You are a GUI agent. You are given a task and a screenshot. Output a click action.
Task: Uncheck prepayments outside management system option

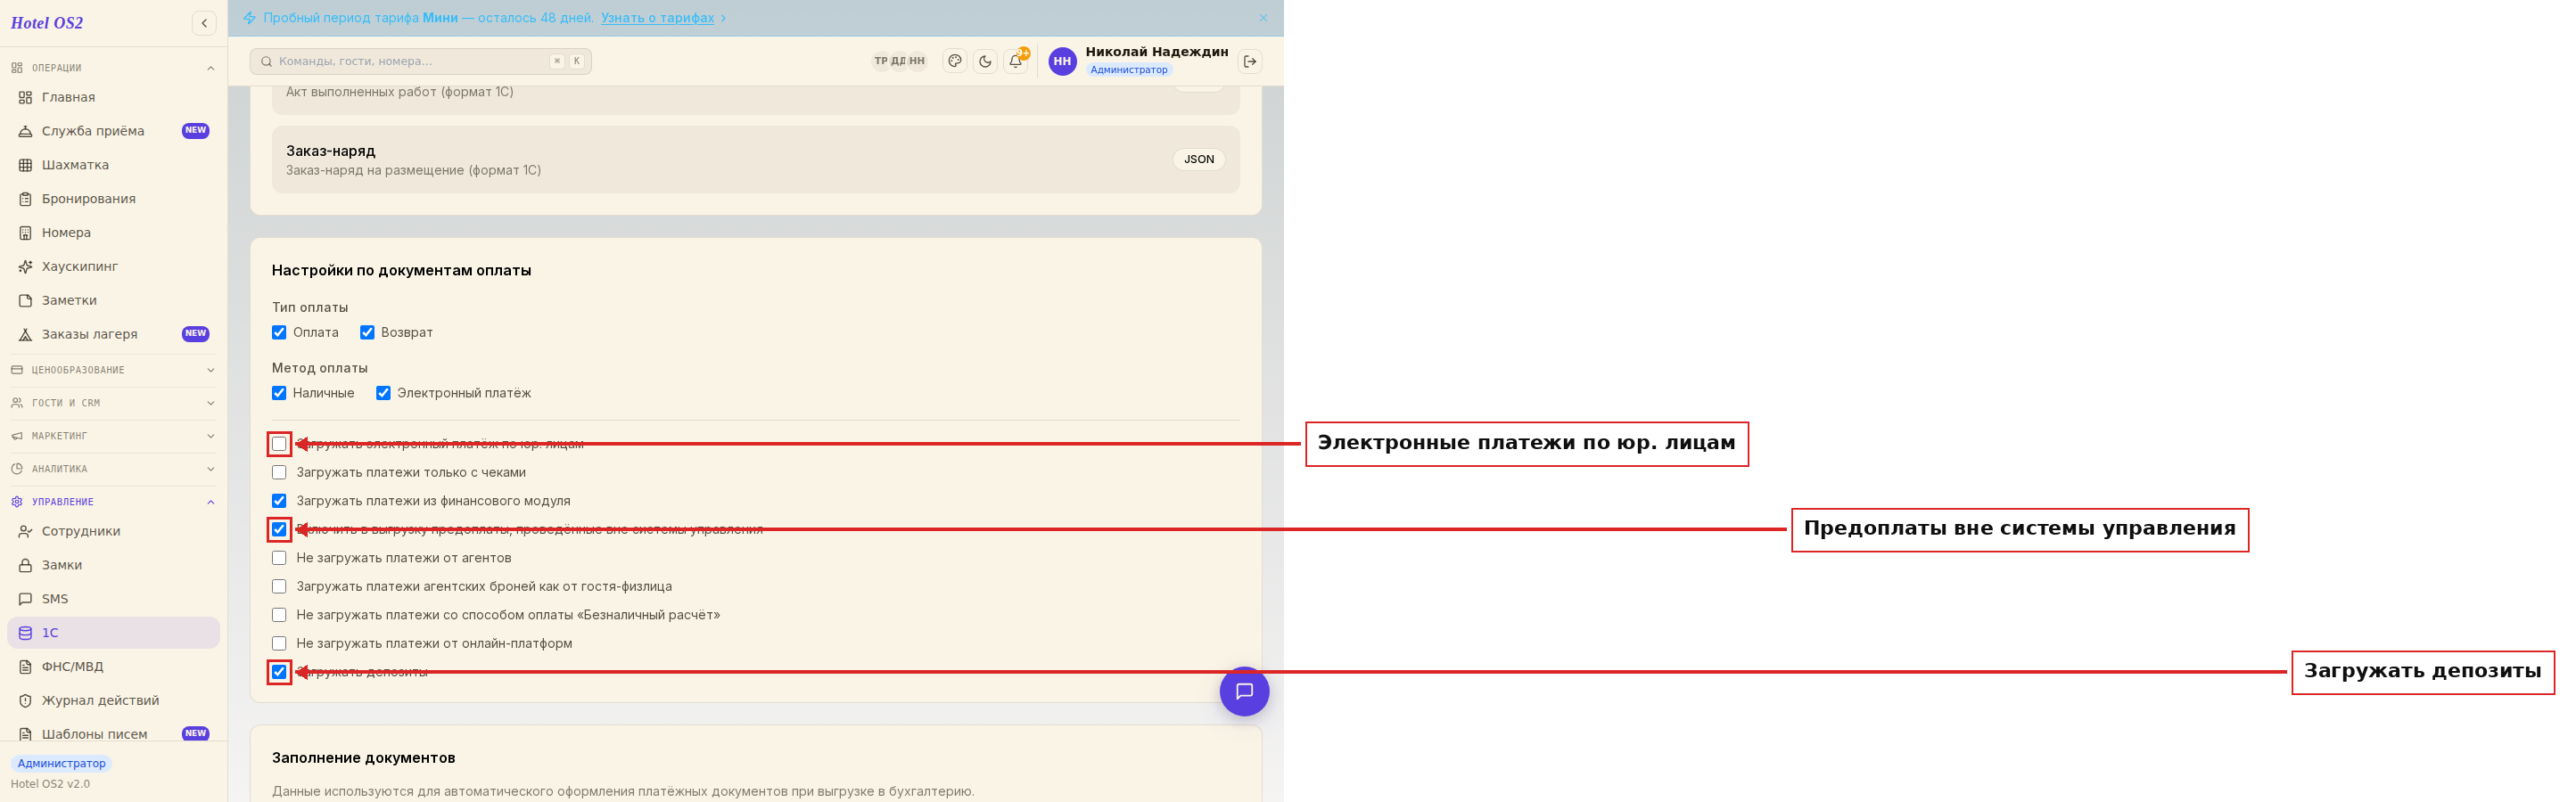[279, 529]
